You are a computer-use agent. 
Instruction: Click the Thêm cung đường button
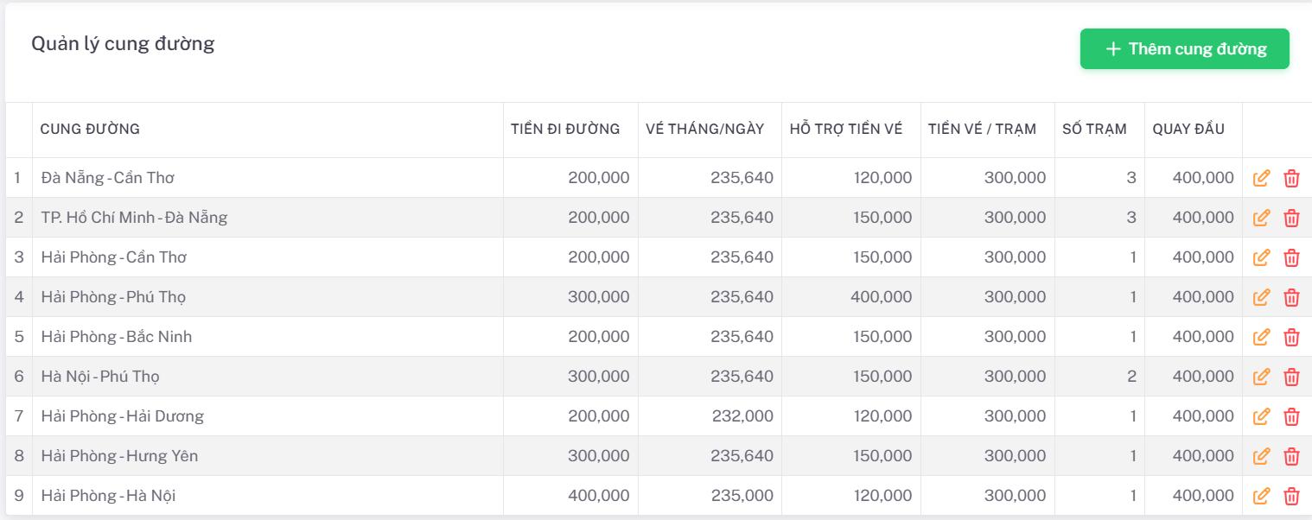[1184, 49]
